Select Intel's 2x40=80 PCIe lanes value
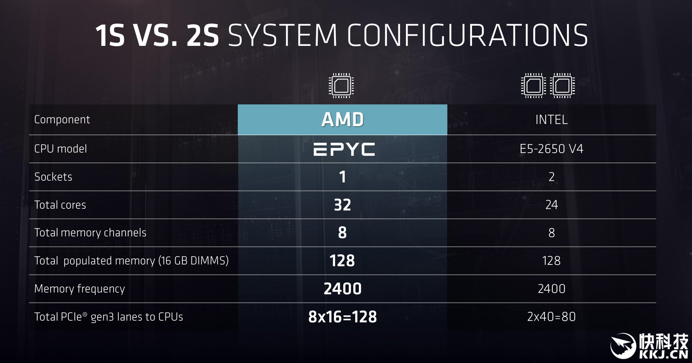The height and width of the screenshot is (363, 692). tap(552, 317)
